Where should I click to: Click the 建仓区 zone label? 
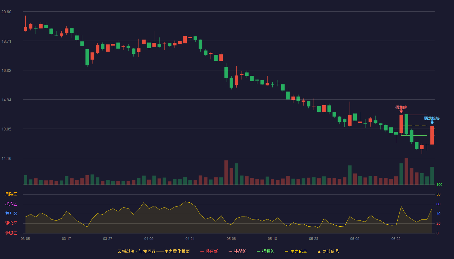[11, 223]
